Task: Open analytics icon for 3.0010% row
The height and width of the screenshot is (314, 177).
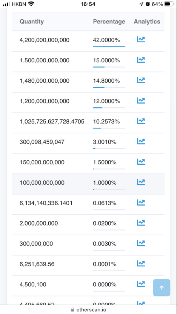Action: pyautogui.click(x=141, y=141)
